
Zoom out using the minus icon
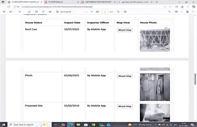86,12
